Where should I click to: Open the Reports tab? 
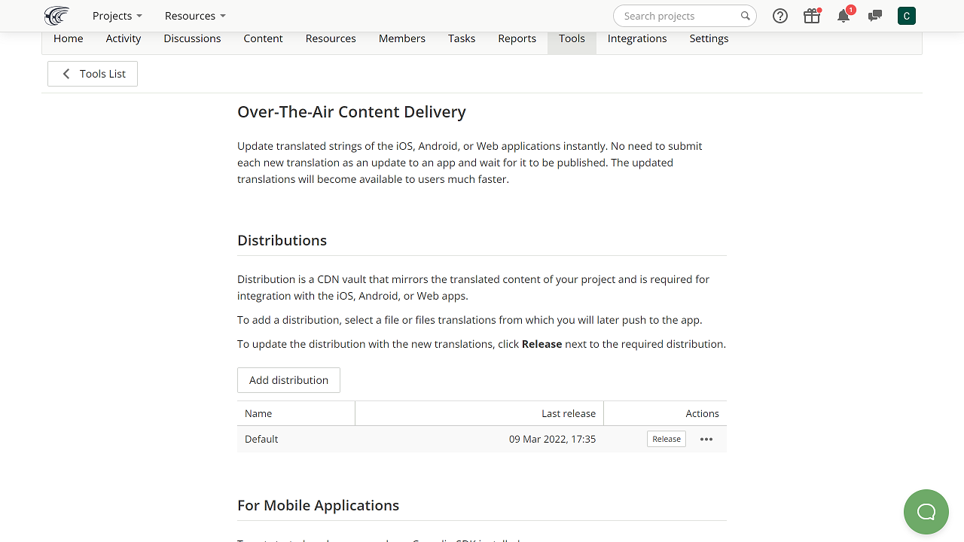[x=517, y=38]
